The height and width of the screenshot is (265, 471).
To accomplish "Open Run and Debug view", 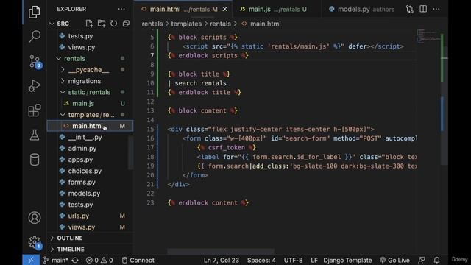I will click(x=35, y=86).
